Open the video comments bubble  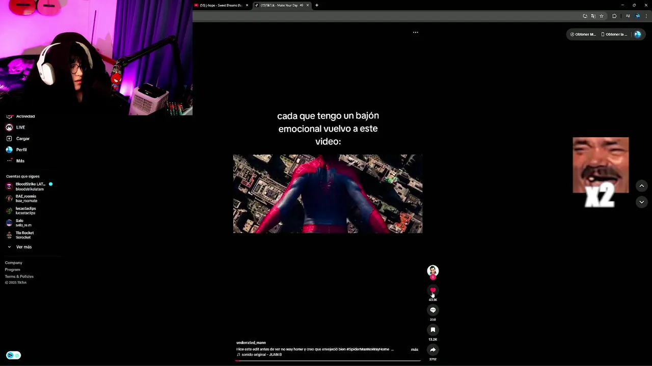(433, 310)
